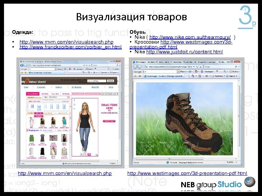Open westimages caption link under shoe screenshot
Viewport: 262px width, 196px height.
click(x=187, y=173)
